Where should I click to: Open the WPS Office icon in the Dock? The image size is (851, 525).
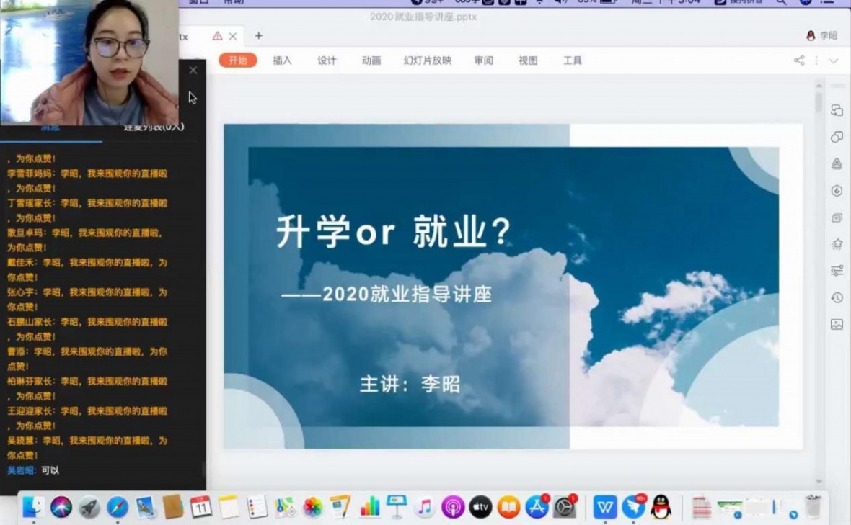605,507
